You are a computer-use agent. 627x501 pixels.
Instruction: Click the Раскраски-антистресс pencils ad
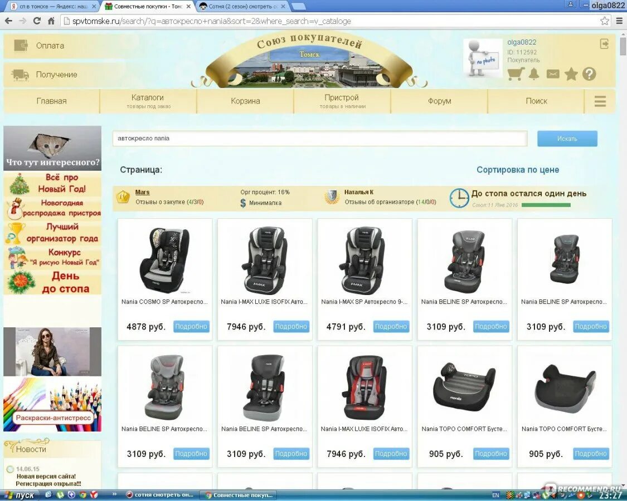(52, 404)
